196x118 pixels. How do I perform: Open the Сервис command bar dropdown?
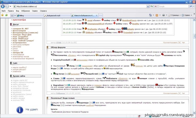(187, 15)
